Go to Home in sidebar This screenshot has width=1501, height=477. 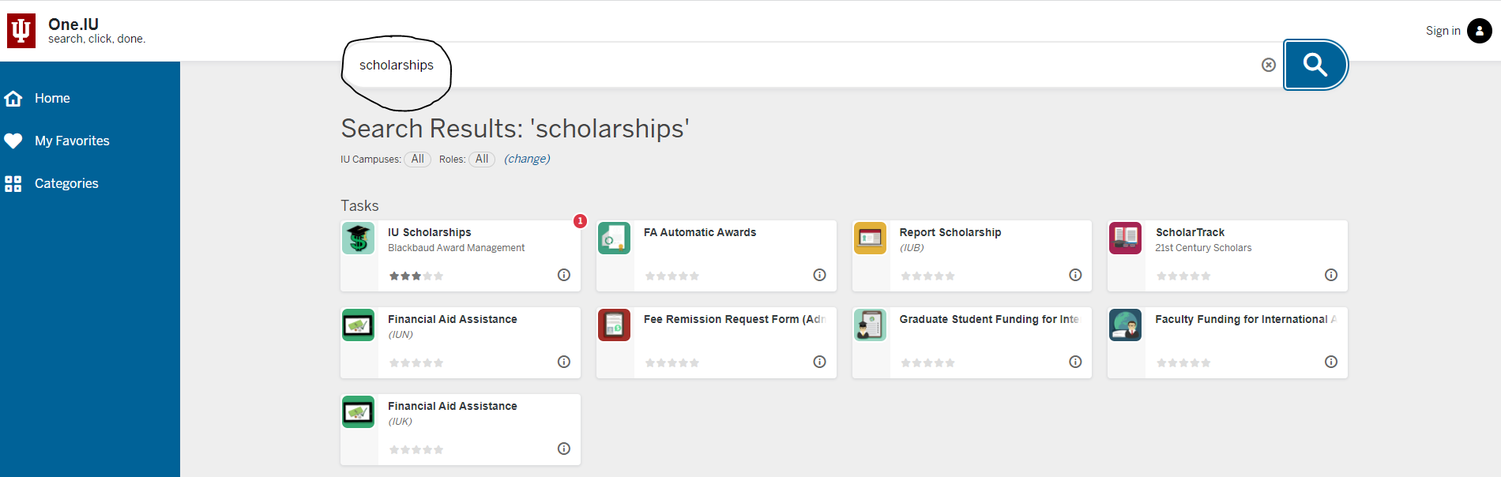click(52, 98)
